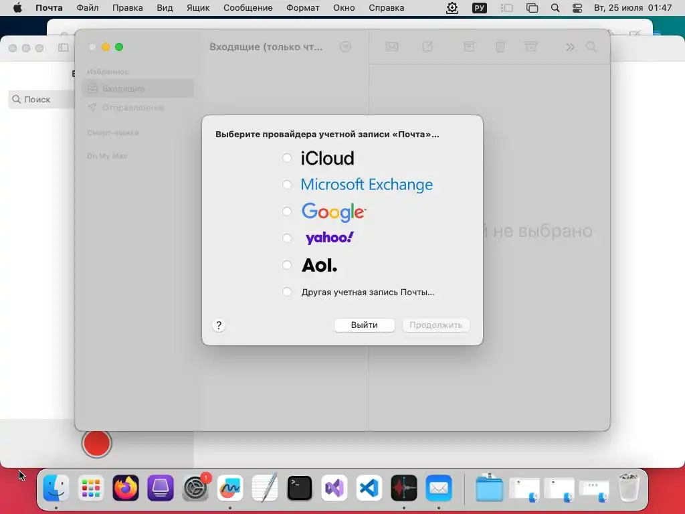685x514 pixels.
Task: Open Finder from the Dock
Action: click(56, 488)
